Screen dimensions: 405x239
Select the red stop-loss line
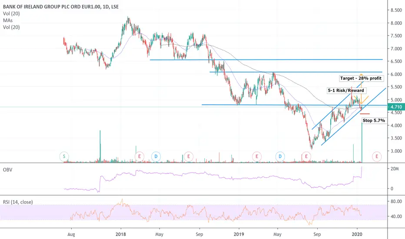[x=365, y=114]
